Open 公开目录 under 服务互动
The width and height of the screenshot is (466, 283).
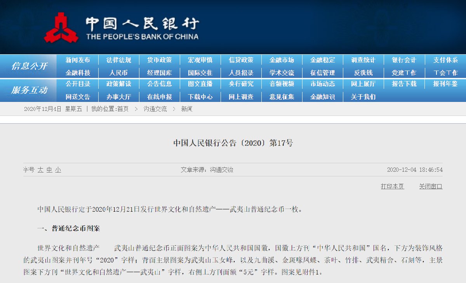[x=78, y=84]
